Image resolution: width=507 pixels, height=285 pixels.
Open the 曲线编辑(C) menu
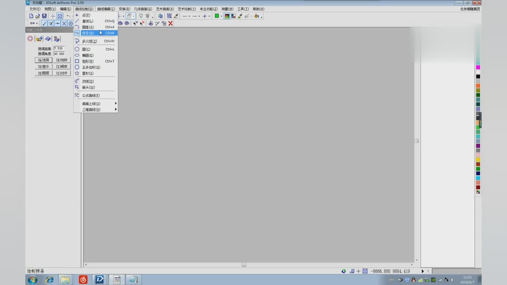[106, 9]
